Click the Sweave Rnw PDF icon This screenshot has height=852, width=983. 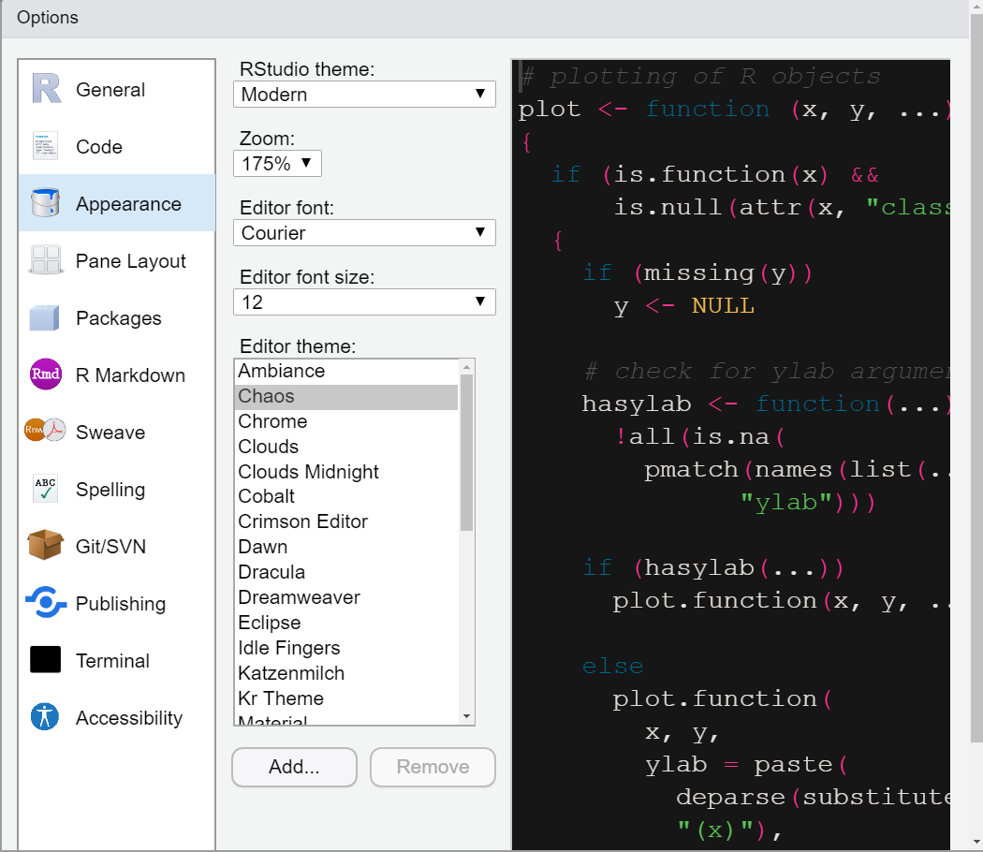(45, 431)
